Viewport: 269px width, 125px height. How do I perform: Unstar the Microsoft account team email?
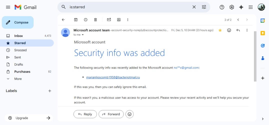(220, 30)
